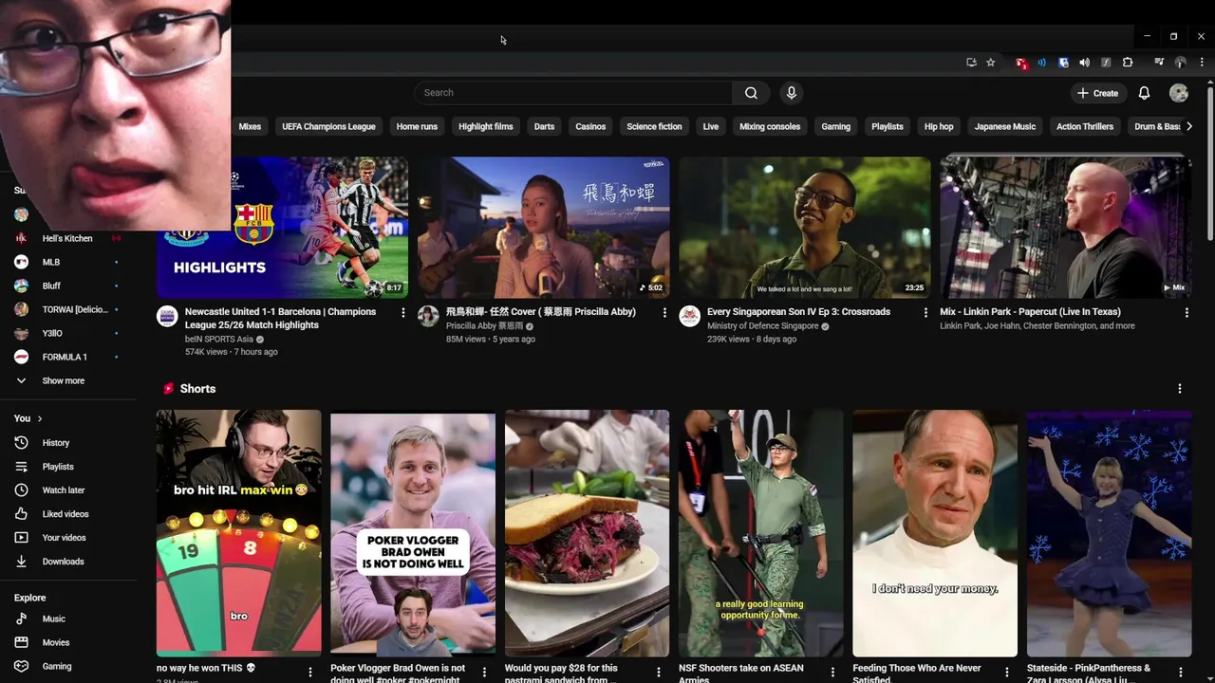The image size is (1215, 683).
Task: Select the Science fiction chip
Action: (x=654, y=126)
